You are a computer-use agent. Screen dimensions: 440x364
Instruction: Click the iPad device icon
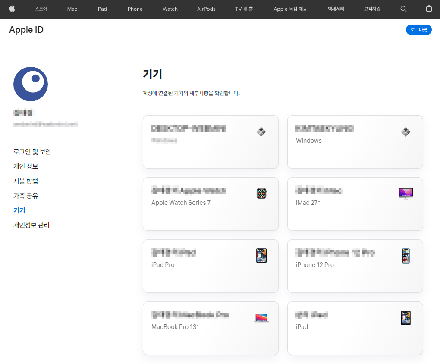coord(406,318)
